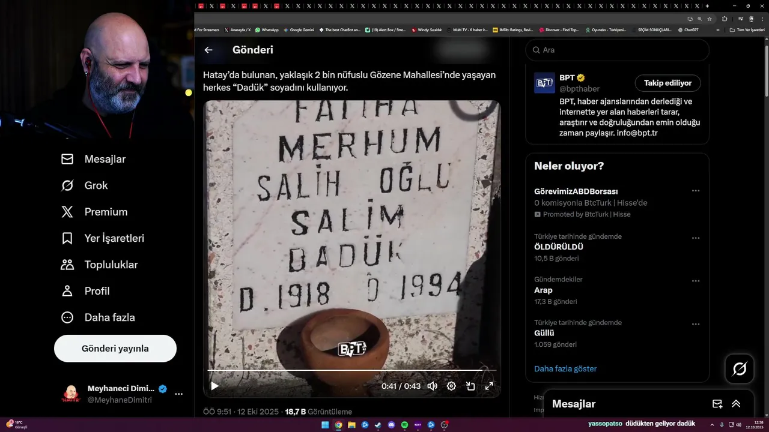Show more bookmarks overflow chevron

click(717, 29)
